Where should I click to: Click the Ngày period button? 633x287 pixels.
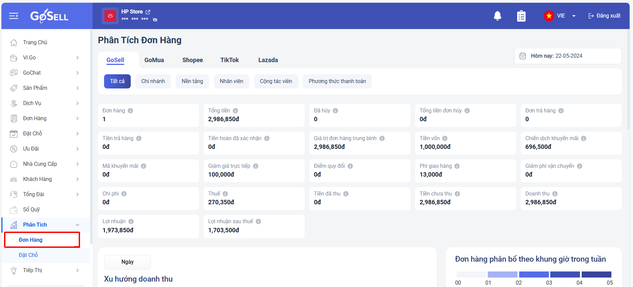click(127, 262)
